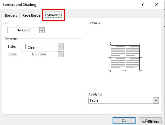165x125 pixels.
Task: Select the Shading tab
Action: [54, 15]
